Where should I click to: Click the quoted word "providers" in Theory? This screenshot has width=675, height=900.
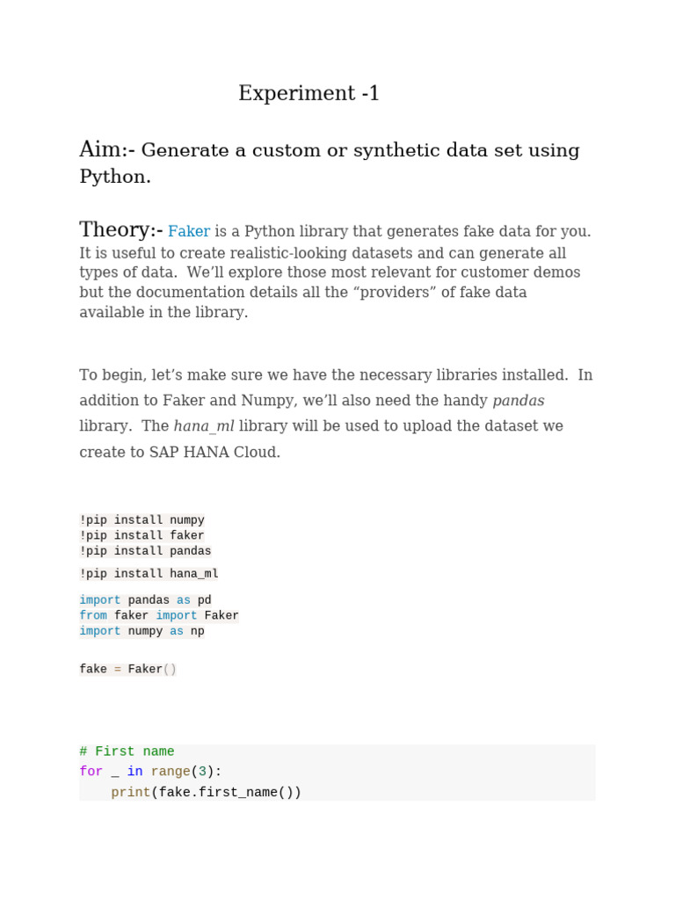click(394, 293)
